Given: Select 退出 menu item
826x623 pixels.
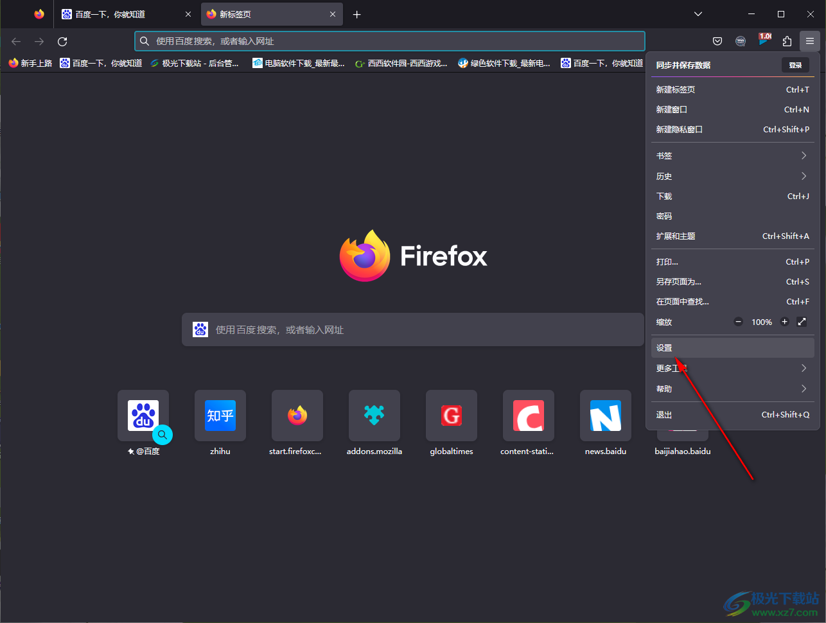Looking at the screenshot, I should click(x=732, y=414).
